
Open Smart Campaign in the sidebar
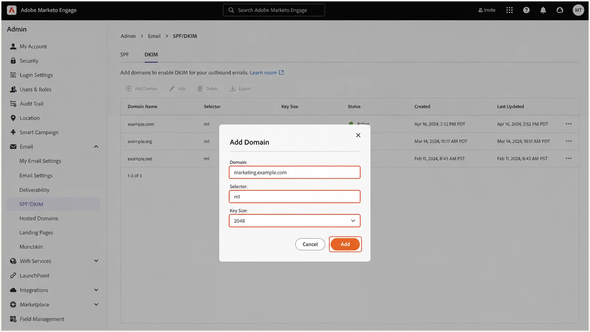tap(39, 132)
